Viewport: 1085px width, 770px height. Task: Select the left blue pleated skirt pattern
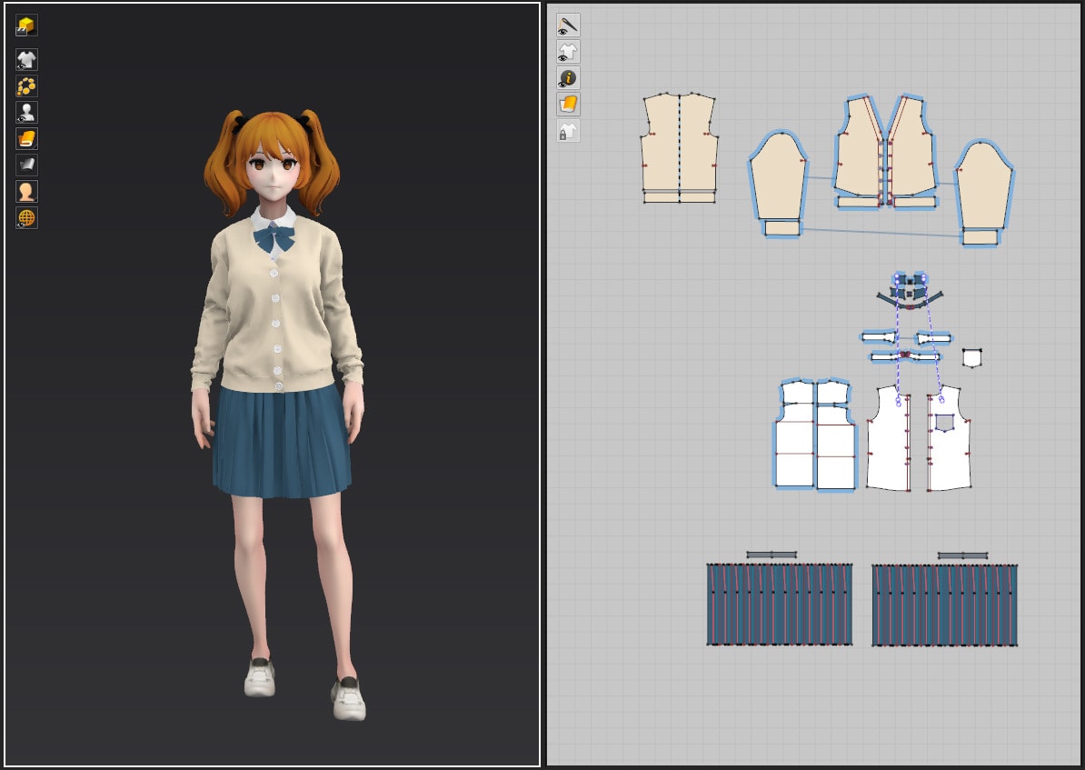779,605
